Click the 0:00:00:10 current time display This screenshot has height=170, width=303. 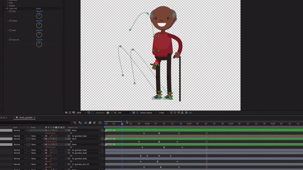pyautogui.click(x=100, y=113)
